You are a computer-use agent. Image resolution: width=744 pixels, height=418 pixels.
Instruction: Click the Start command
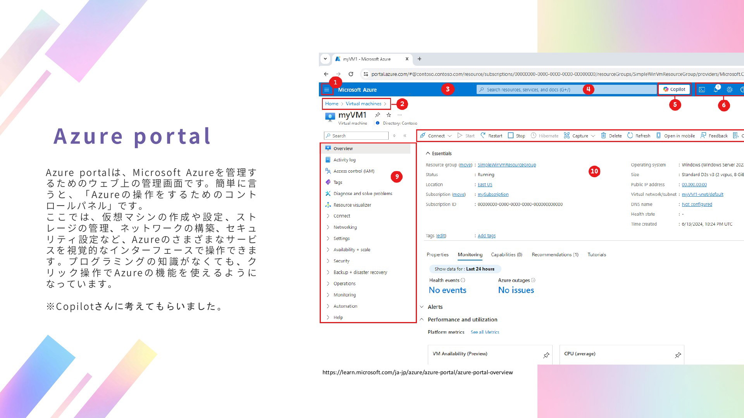click(466, 136)
